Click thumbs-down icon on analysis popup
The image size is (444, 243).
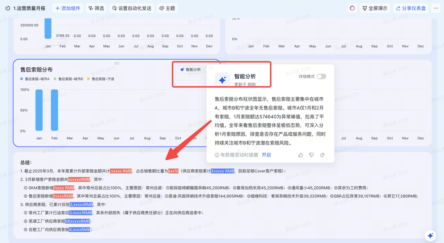[x=311, y=155]
